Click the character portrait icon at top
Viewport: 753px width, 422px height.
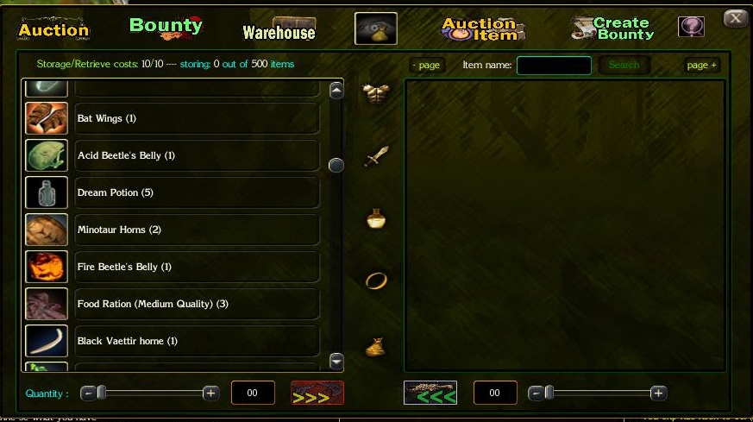[376, 28]
